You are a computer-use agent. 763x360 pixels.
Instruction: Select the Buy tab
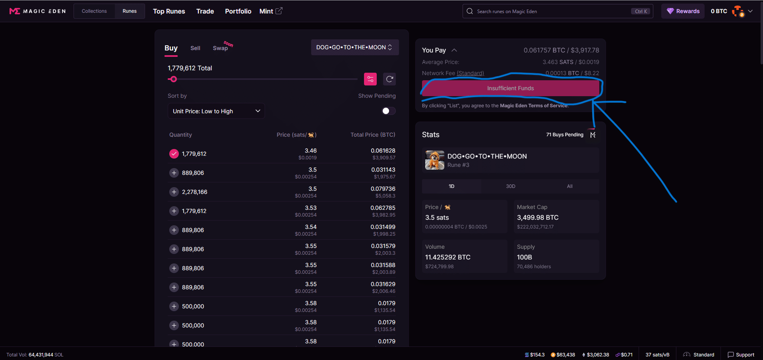[171, 48]
